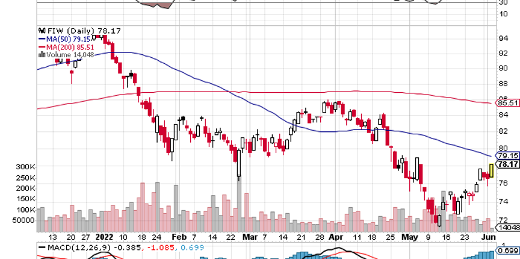
Task: Click the blue MA(50) legend line marker
Action: pyautogui.click(x=42, y=39)
